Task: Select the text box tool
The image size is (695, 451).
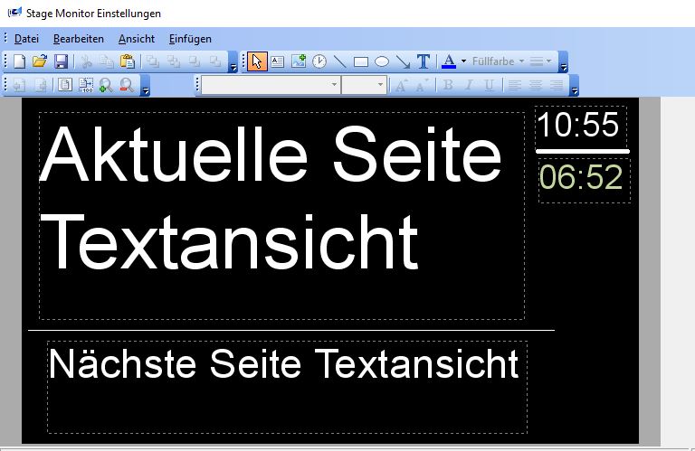Action: [x=278, y=61]
